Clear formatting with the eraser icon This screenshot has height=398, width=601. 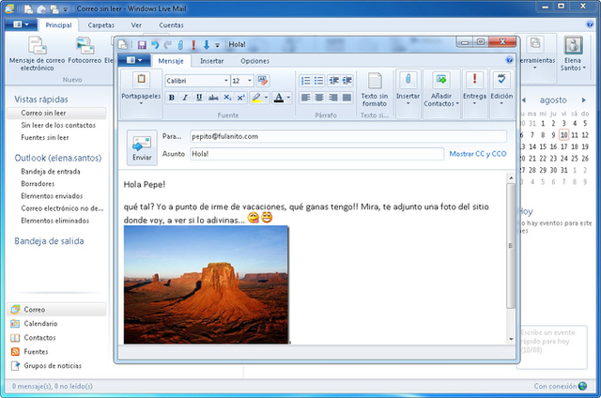click(x=263, y=81)
